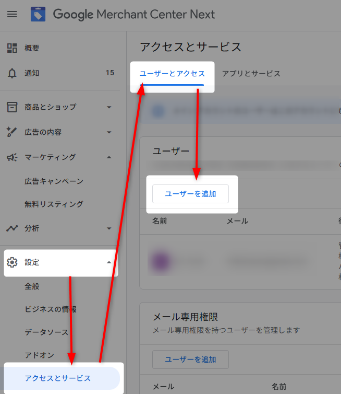Click the info icon in blue banner
This screenshot has height=394, width=341.
click(x=159, y=111)
